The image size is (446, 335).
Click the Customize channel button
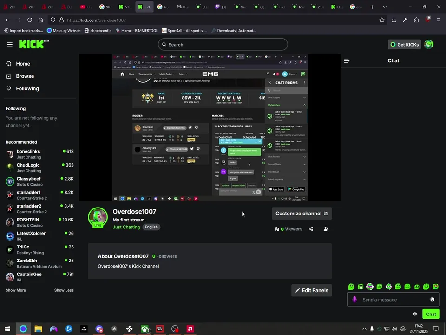click(302, 214)
